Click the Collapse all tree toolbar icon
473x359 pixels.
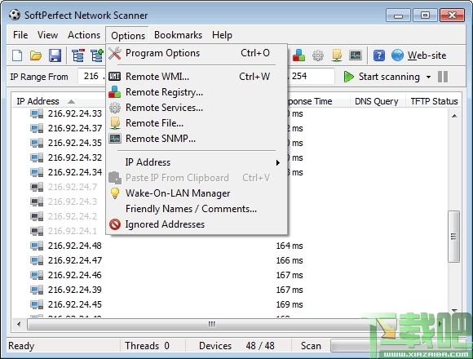click(78, 55)
